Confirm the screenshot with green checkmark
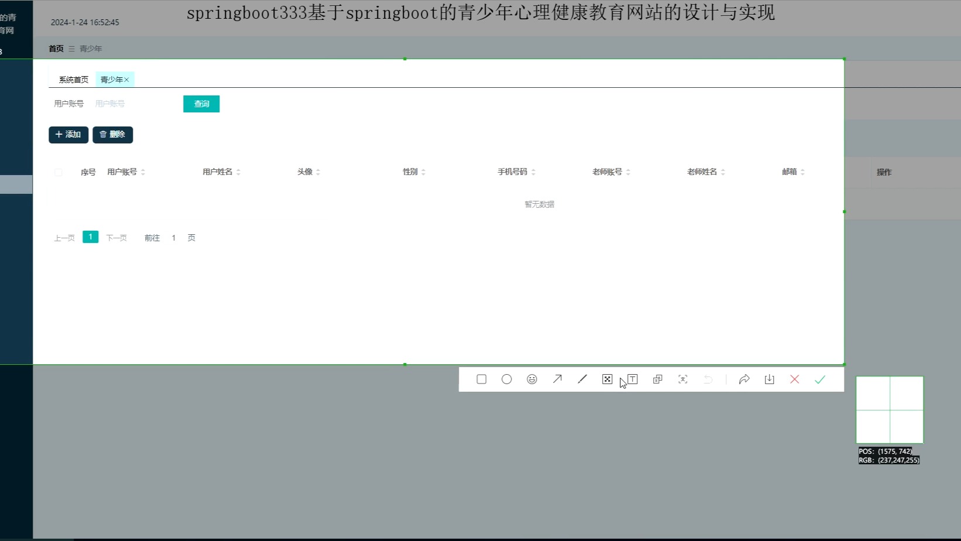The height and width of the screenshot is (541, 961). (820, 379)
